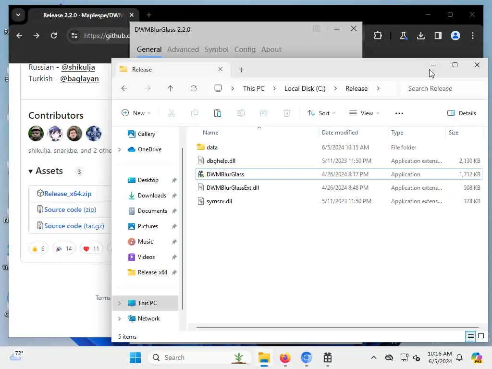This screenshot has height=369, width=492.
Task: Switch to details list view icon in status bar
Action: (471, 337)
